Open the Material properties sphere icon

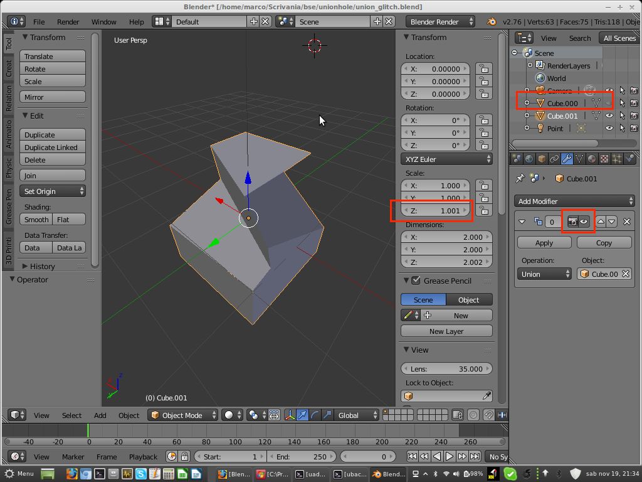coord(592,159)
